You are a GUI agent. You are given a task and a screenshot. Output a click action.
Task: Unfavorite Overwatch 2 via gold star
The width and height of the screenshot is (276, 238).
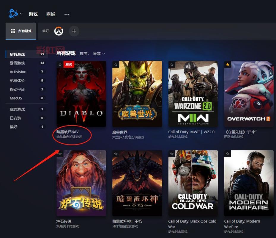click(x=228, y=64)
